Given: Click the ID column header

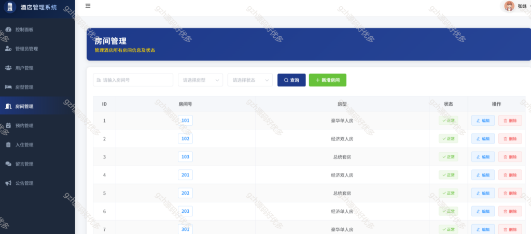Looking at the screenshot, I should click(x=104, y=104).
